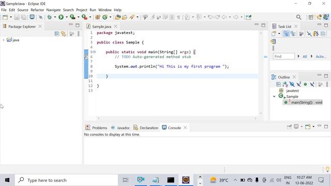
Task: Click the Open Console terminal toolbar icon
Action: coord(32,17)
